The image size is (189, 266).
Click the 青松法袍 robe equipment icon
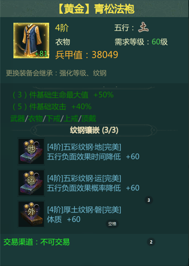point(31,40)
